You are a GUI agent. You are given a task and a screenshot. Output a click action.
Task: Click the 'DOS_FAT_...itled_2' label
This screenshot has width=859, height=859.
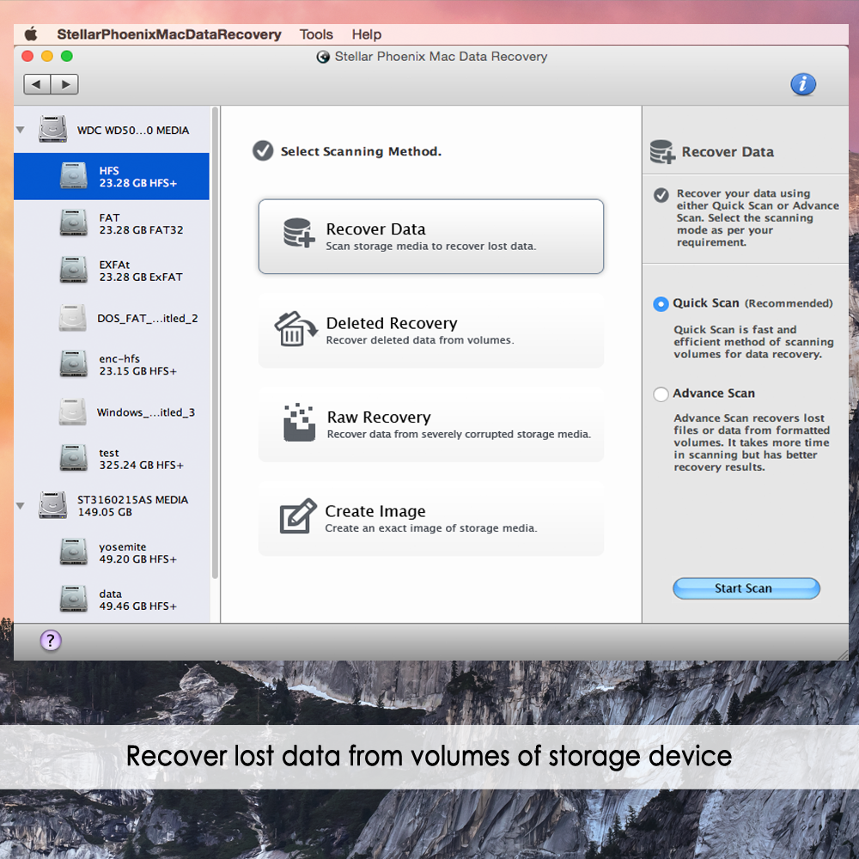(148, 319)
